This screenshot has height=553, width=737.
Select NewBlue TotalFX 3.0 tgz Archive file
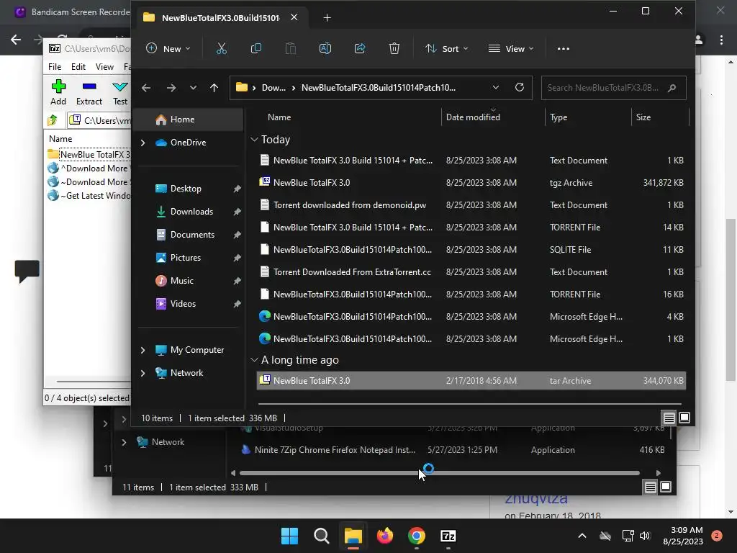coord(471,182)
